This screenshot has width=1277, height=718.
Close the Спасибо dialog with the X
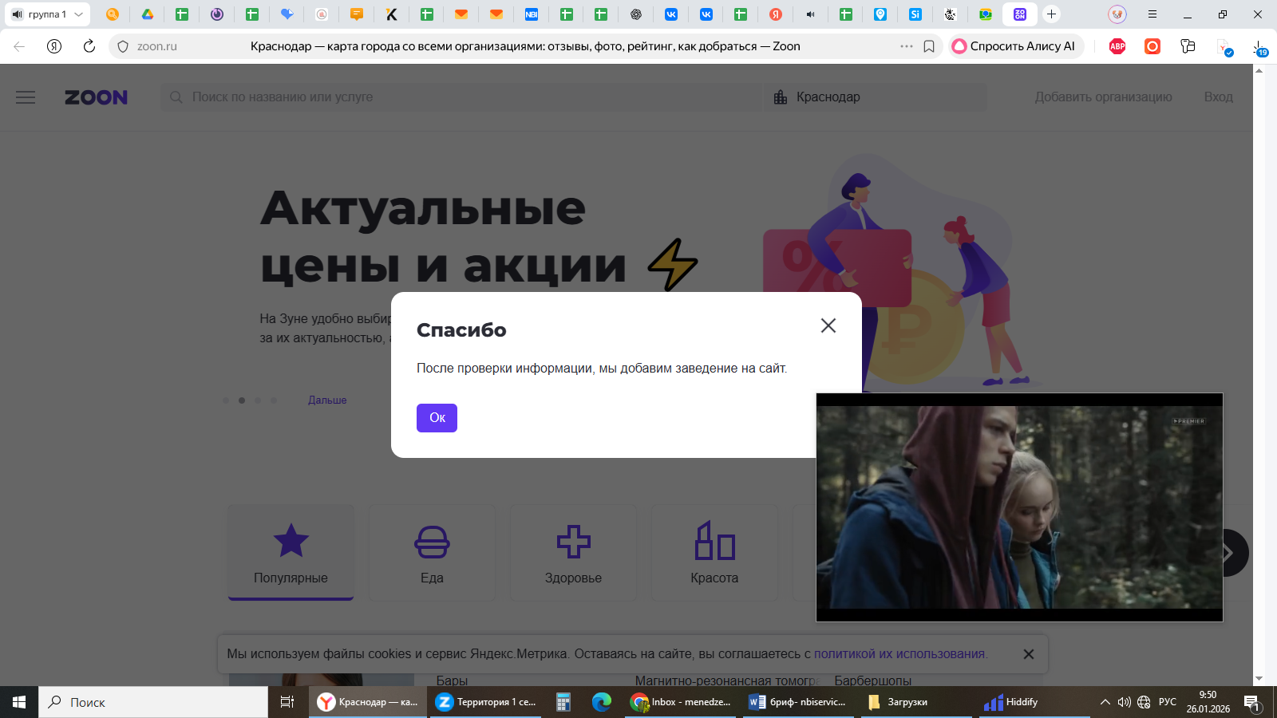click(x=828, y=325)
